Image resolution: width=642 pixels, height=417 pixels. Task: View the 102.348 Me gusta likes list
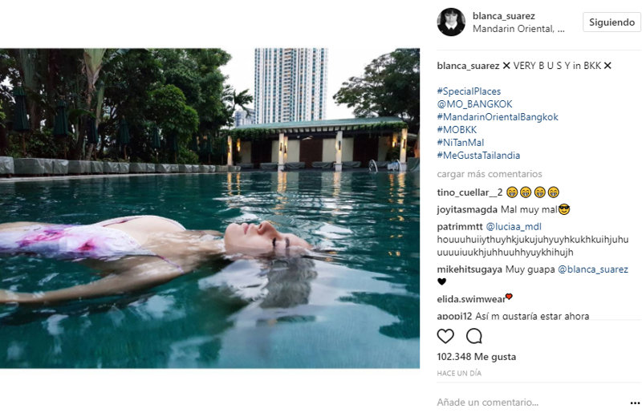476,357
